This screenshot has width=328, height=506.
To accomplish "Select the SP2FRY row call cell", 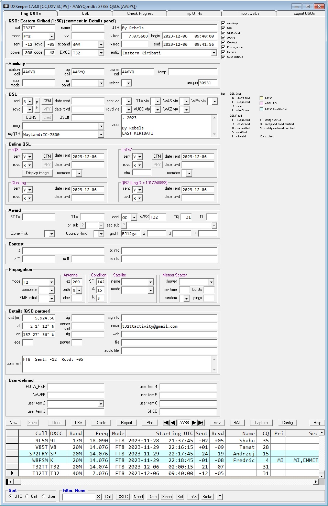I will [33, 454].
